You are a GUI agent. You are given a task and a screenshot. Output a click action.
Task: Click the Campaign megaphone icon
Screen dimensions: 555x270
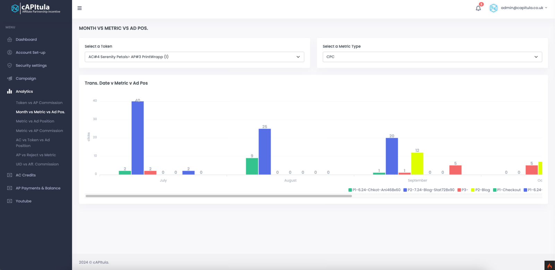[10, 79]
